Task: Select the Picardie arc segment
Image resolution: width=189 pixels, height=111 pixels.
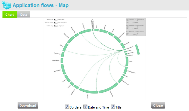Action: (x=65, y=48)
